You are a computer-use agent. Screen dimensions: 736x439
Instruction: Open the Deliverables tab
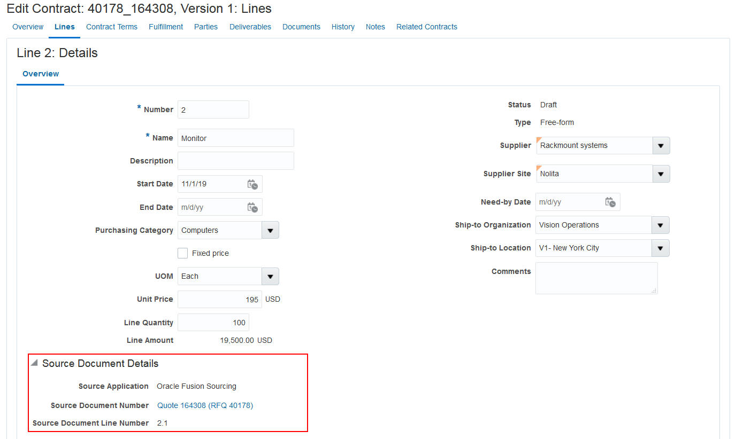tap(250, 27)
